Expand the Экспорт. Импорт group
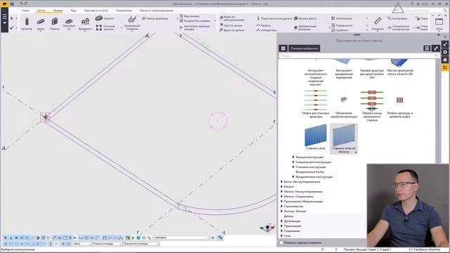 pyautogui.click(x=281, y=211)
